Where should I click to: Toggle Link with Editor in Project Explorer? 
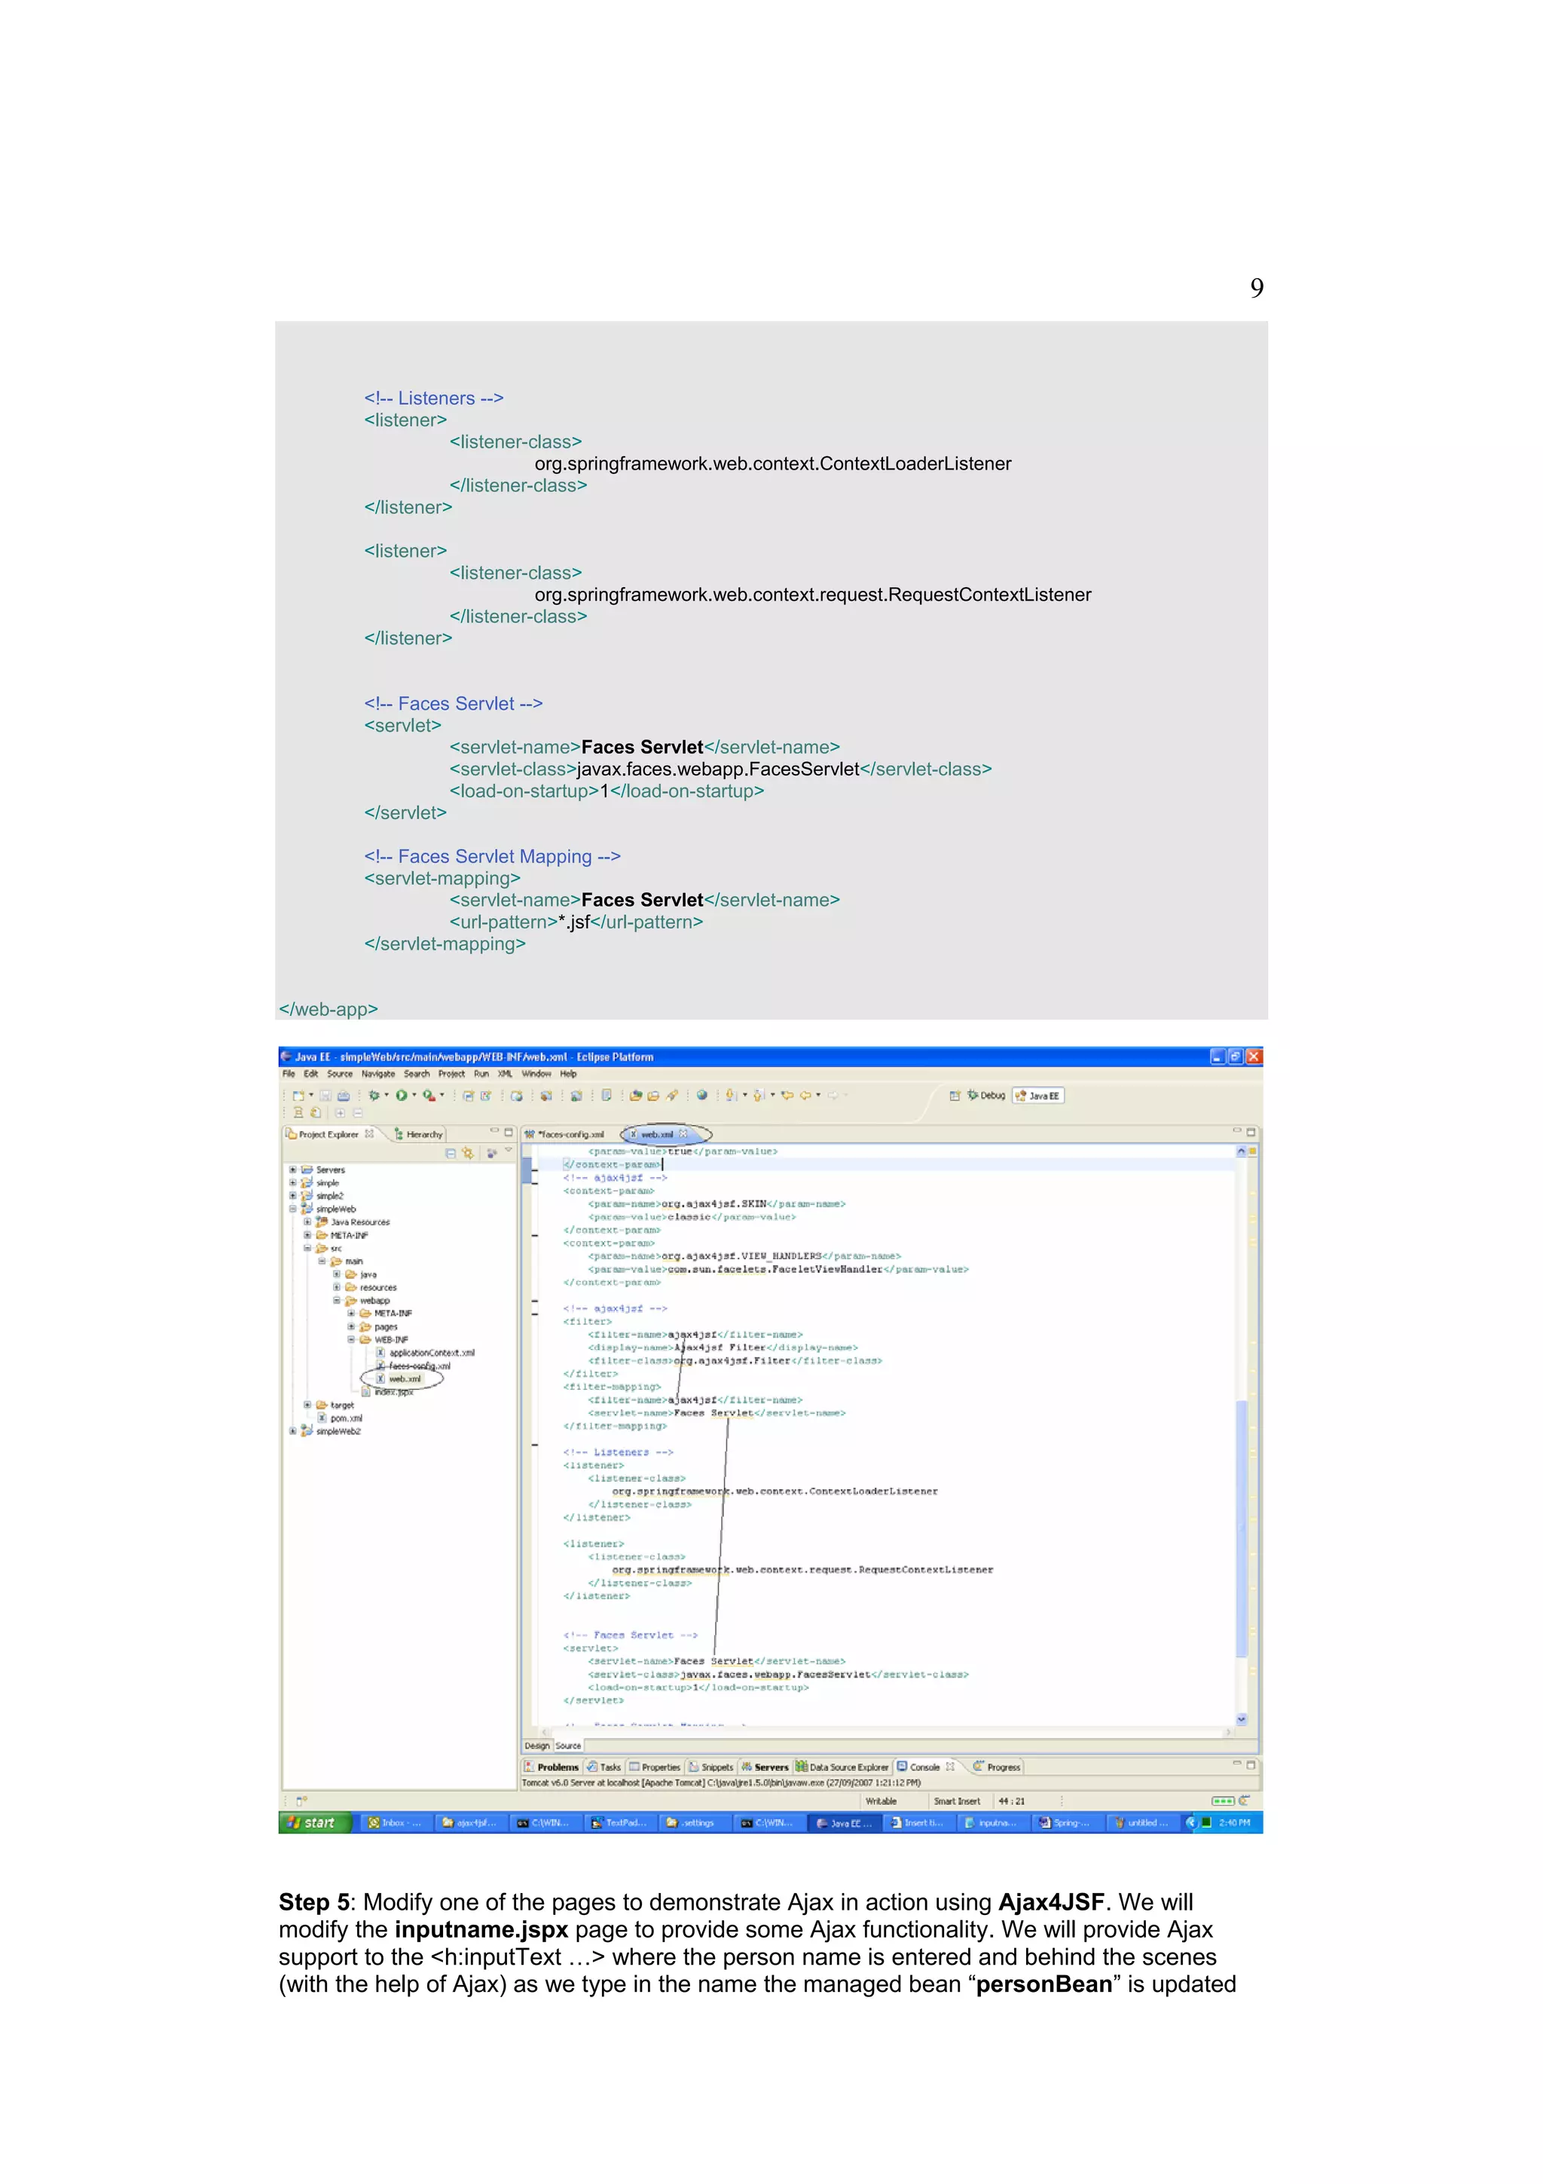(468, 1153)
